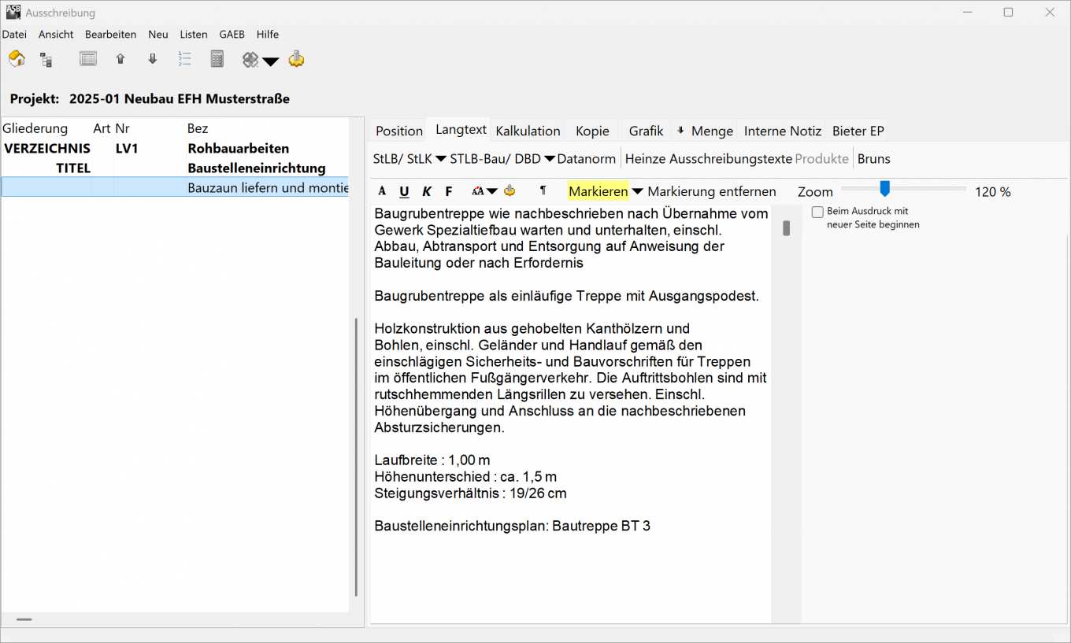
Task: Open the font size dropdown arrow
Action: click(492, 191)
